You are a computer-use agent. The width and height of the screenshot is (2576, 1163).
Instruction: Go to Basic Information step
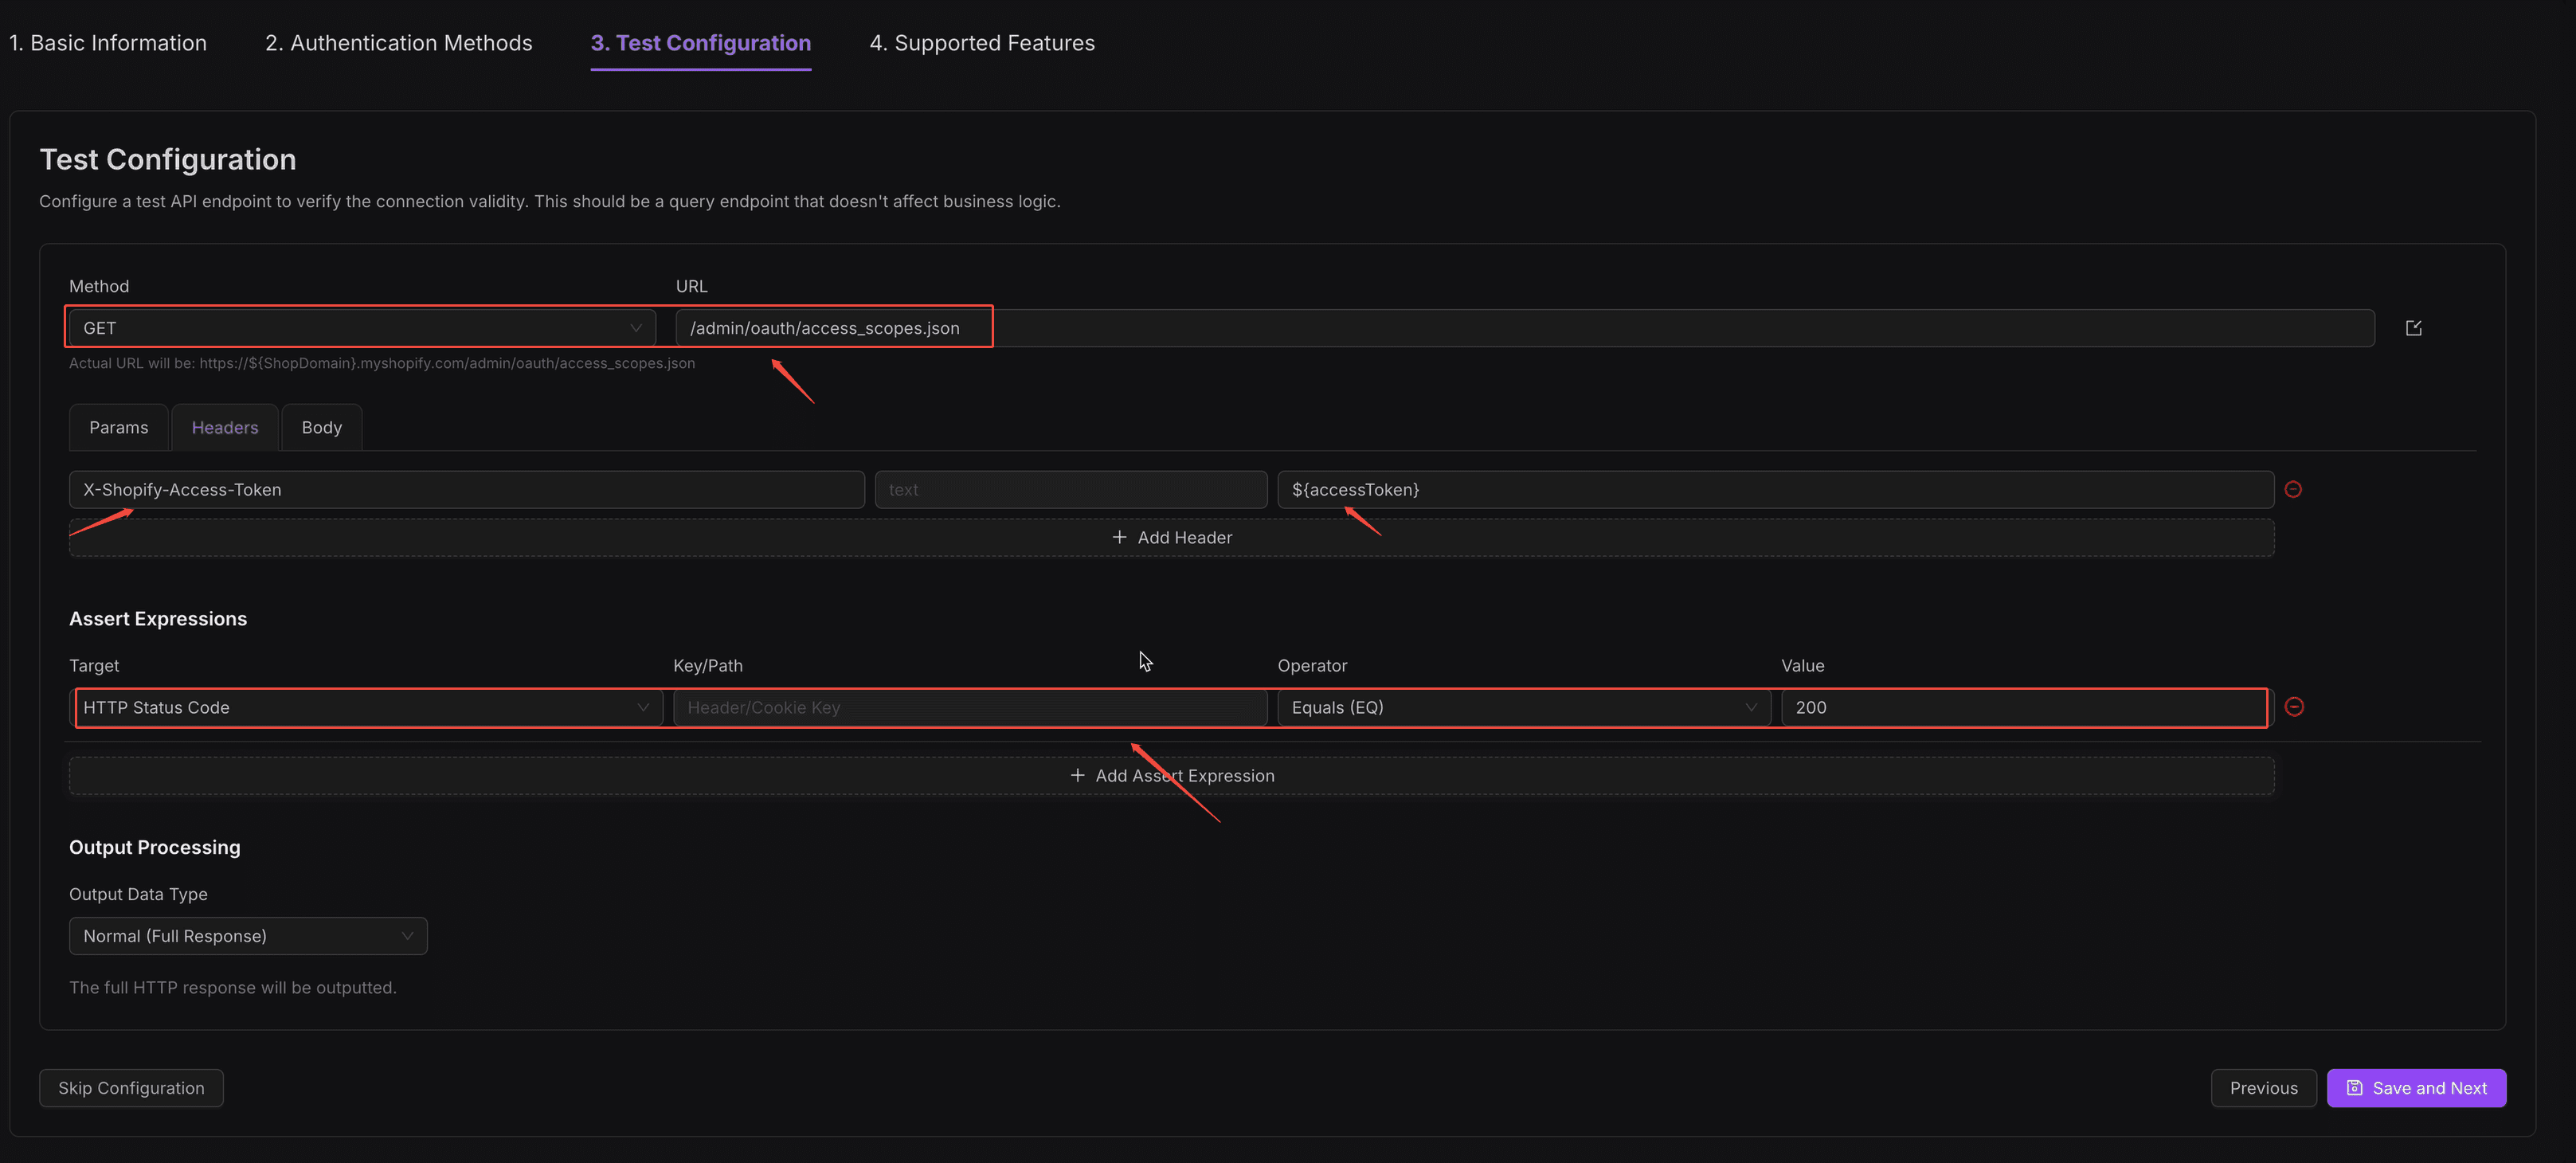[108, 43]
